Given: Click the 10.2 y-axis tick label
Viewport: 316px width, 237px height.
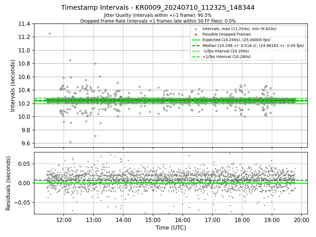Looking at the screenshot, I should [25, 103].
